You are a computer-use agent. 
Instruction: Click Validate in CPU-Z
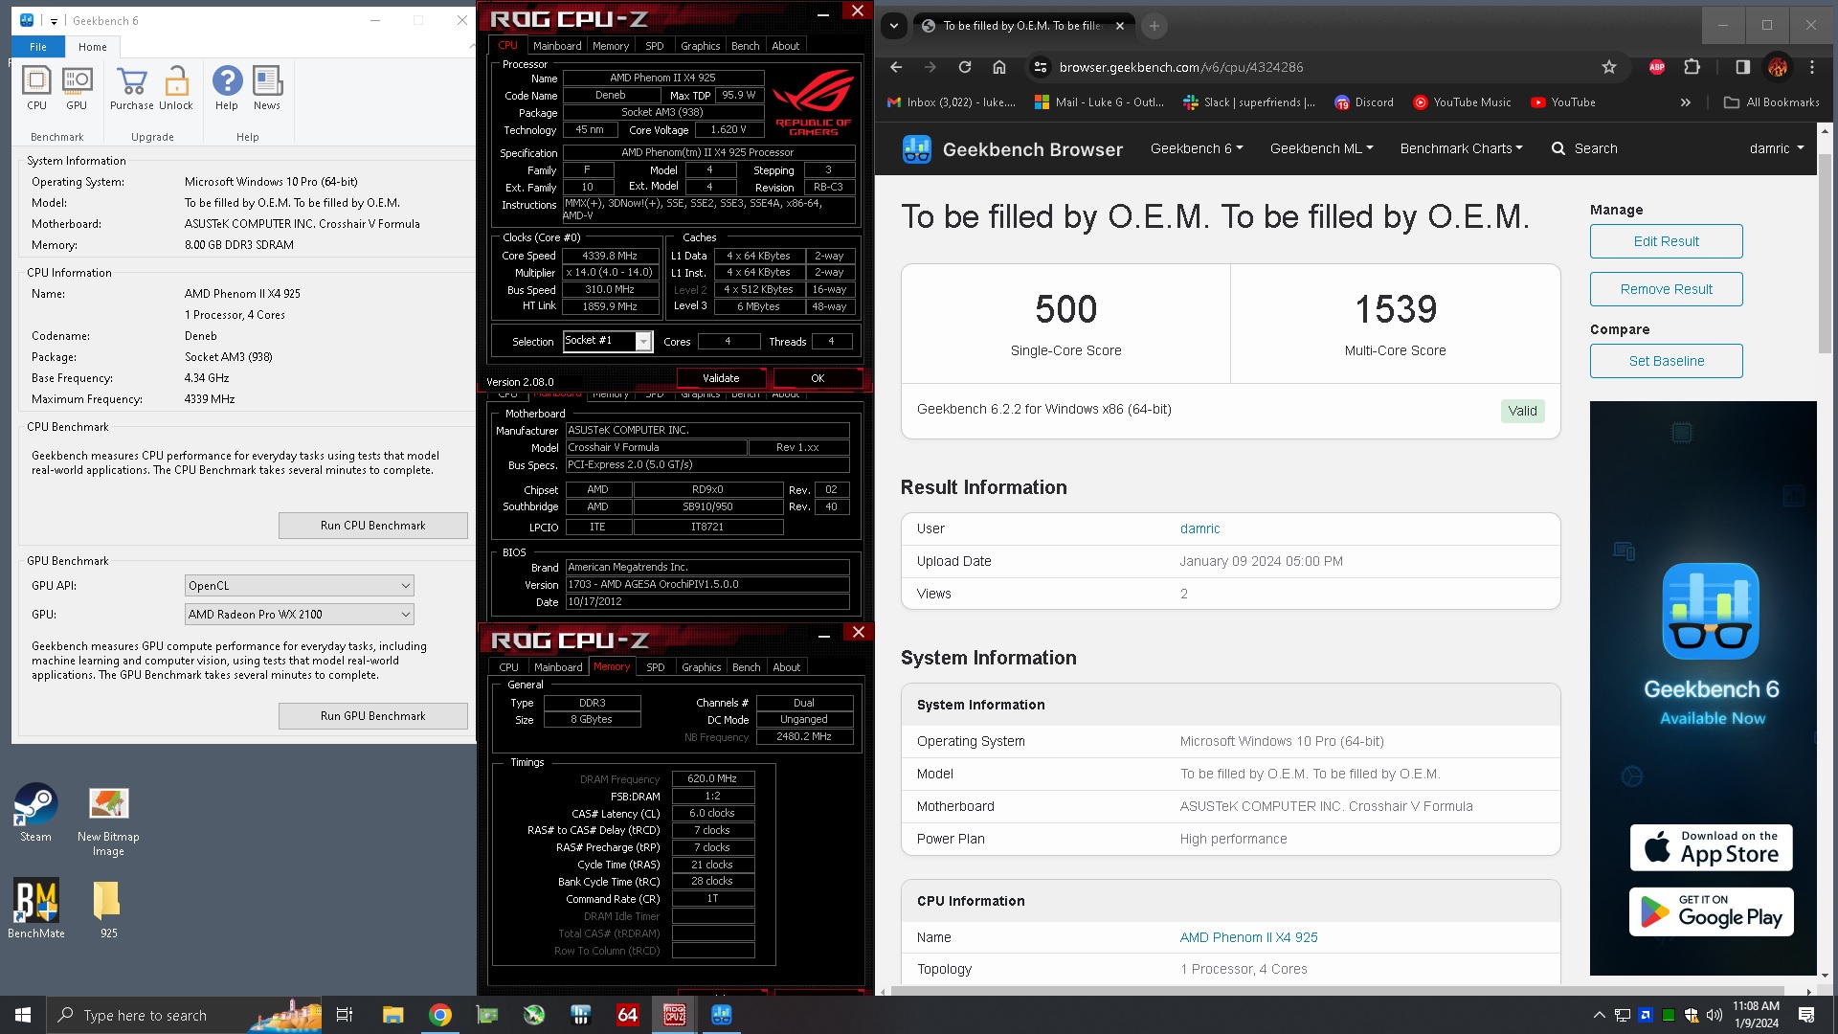[x=721, y=378]
